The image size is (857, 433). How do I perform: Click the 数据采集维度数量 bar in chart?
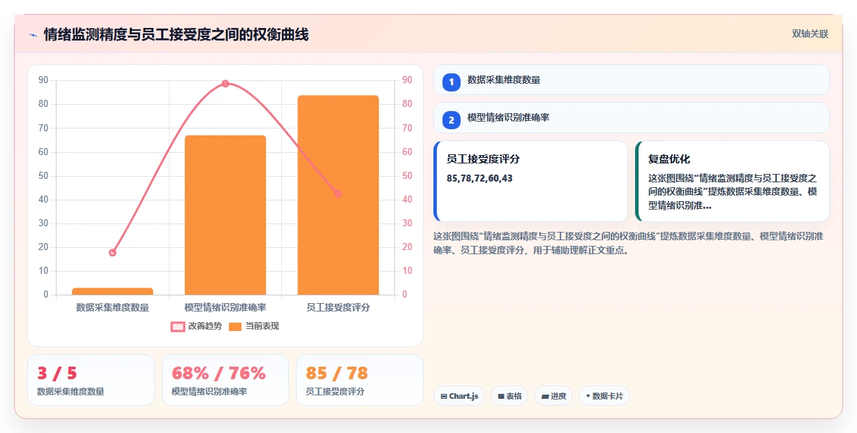(112, 291)
